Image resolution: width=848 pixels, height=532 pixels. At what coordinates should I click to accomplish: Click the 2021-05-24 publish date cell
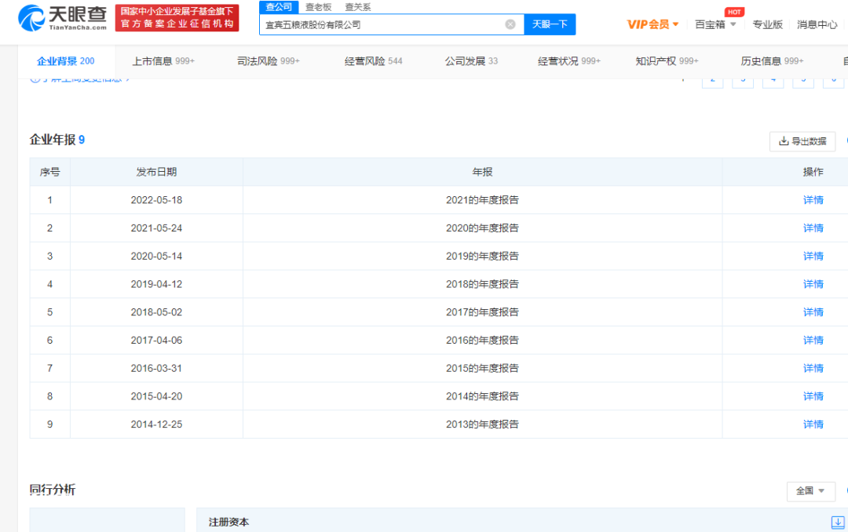click(x=156, y=228)
